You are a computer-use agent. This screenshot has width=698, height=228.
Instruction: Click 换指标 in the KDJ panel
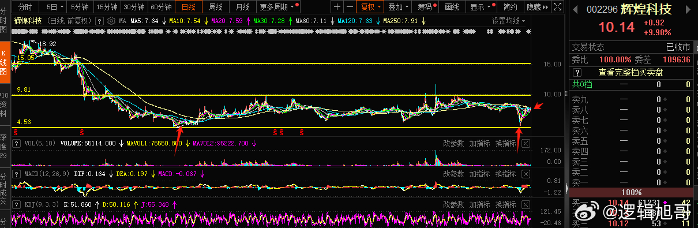[x=506, y=204]
